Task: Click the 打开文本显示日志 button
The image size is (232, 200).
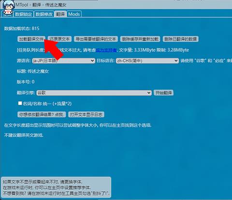Action: point(86,114)
